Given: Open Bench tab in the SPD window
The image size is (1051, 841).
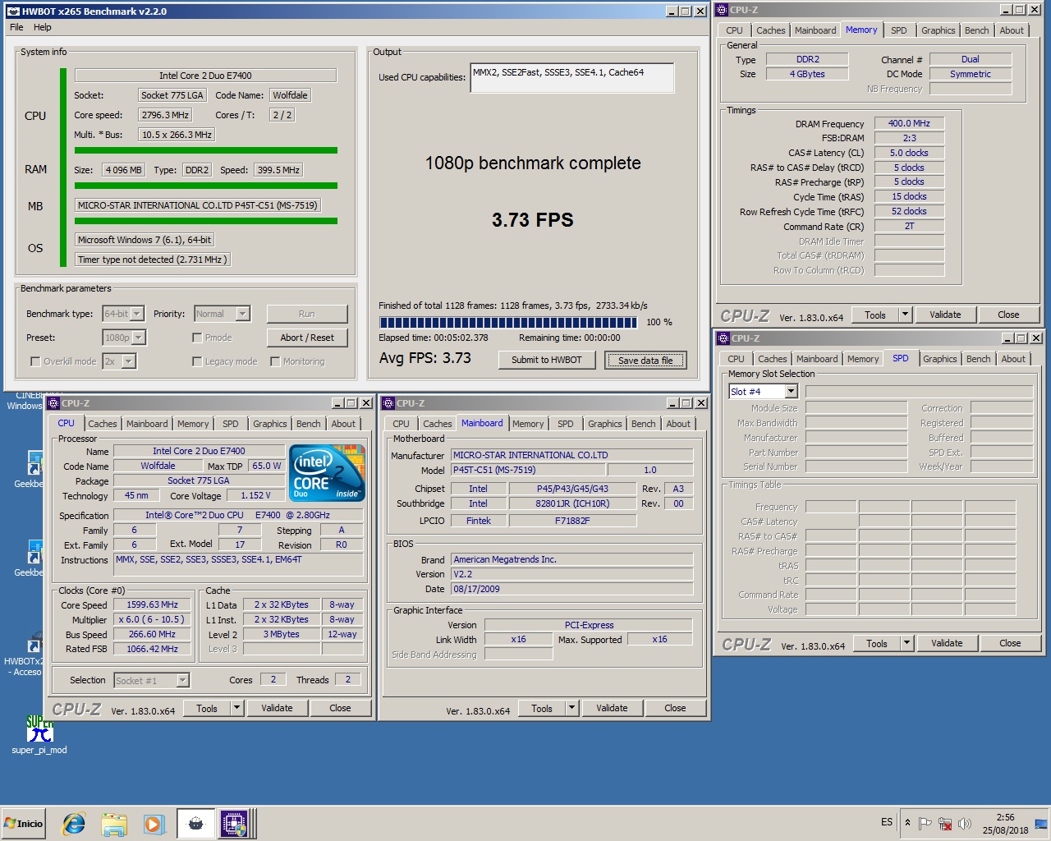Looking at the screenshot, I should [x=978, y=359].
